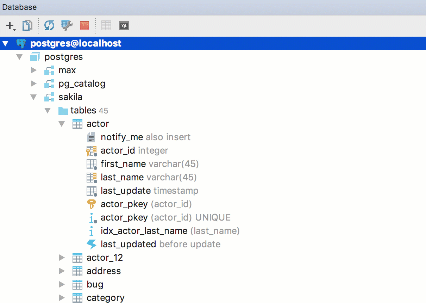The width and height of the screenshot is (426, 303).
Task: Select the actor_id integer column
Action: point(118,150)
